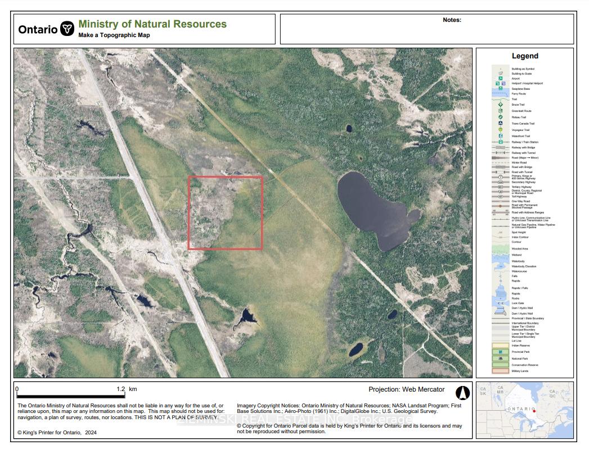Click the north arrow compass icon
The image size is (589, 454).
pyautogui.click(x=463, y=393)
